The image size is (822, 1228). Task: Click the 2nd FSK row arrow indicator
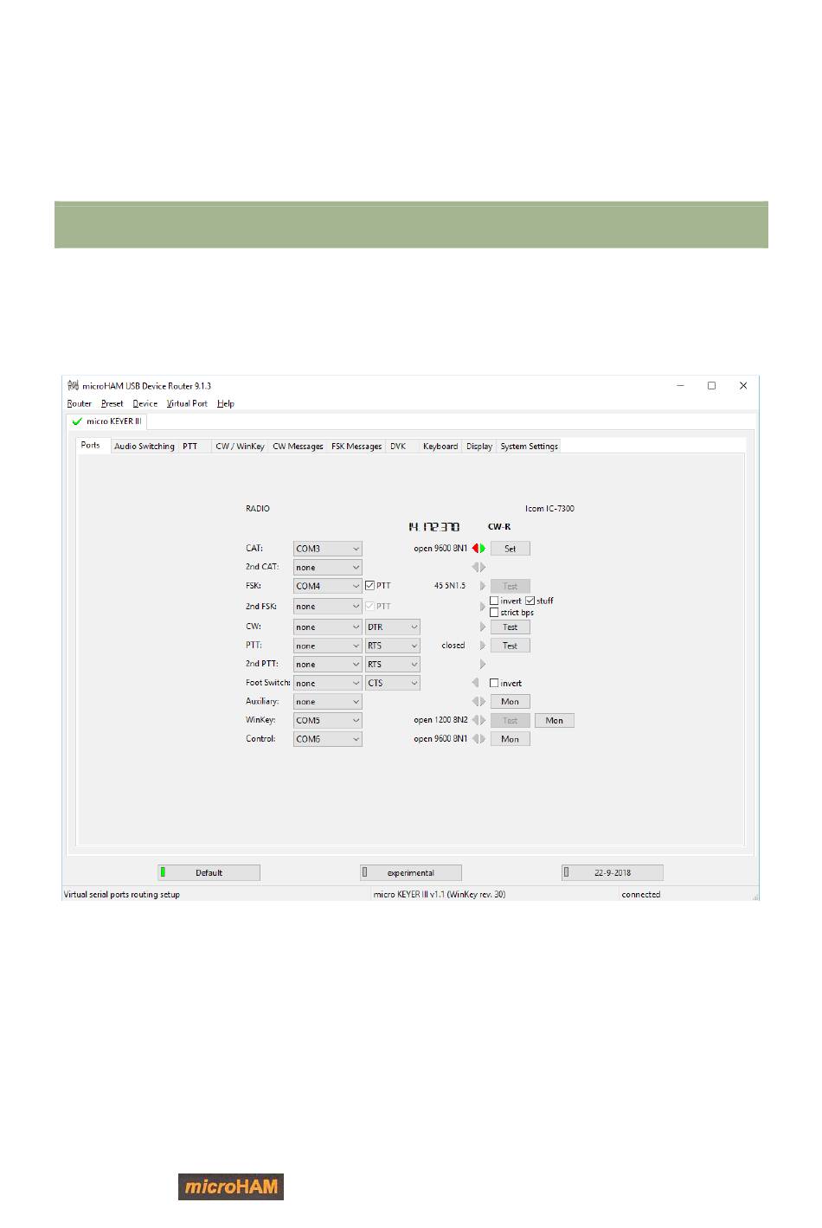483,607
